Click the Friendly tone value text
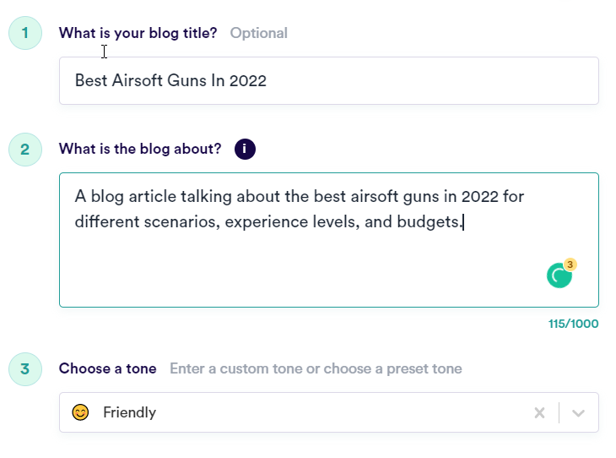 point(129,412)
